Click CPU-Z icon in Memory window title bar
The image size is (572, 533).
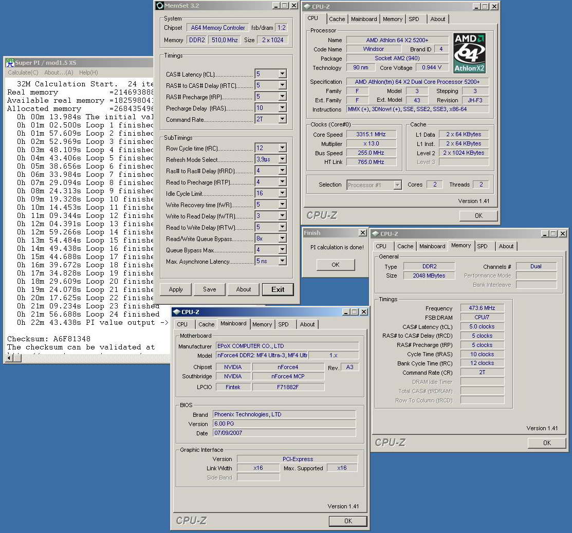pyautogui.click(x=375, y=234)
